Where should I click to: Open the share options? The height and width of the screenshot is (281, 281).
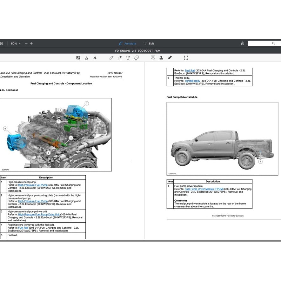[242, 43]
